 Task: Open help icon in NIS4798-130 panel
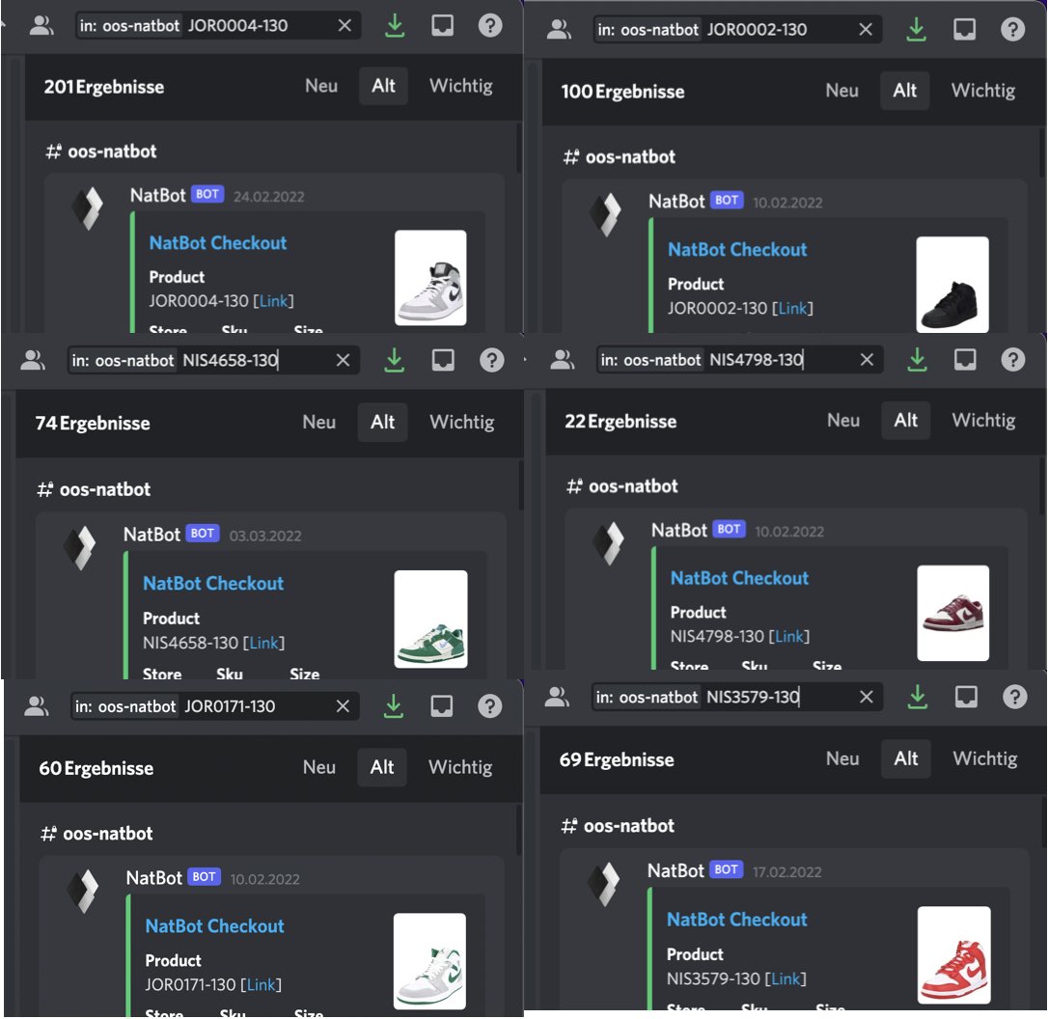pyautogui.click(x=1013, y=360)
